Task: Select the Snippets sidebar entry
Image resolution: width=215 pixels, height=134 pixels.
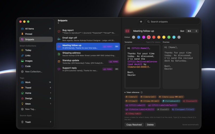Action: (x=36, y=39)
